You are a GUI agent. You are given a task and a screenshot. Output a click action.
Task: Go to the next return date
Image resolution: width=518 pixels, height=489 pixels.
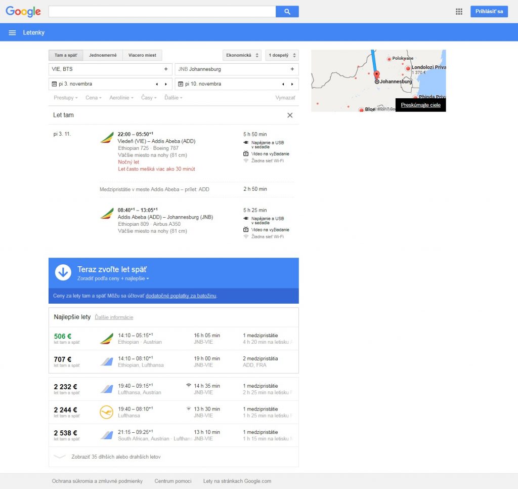point(292,84)
